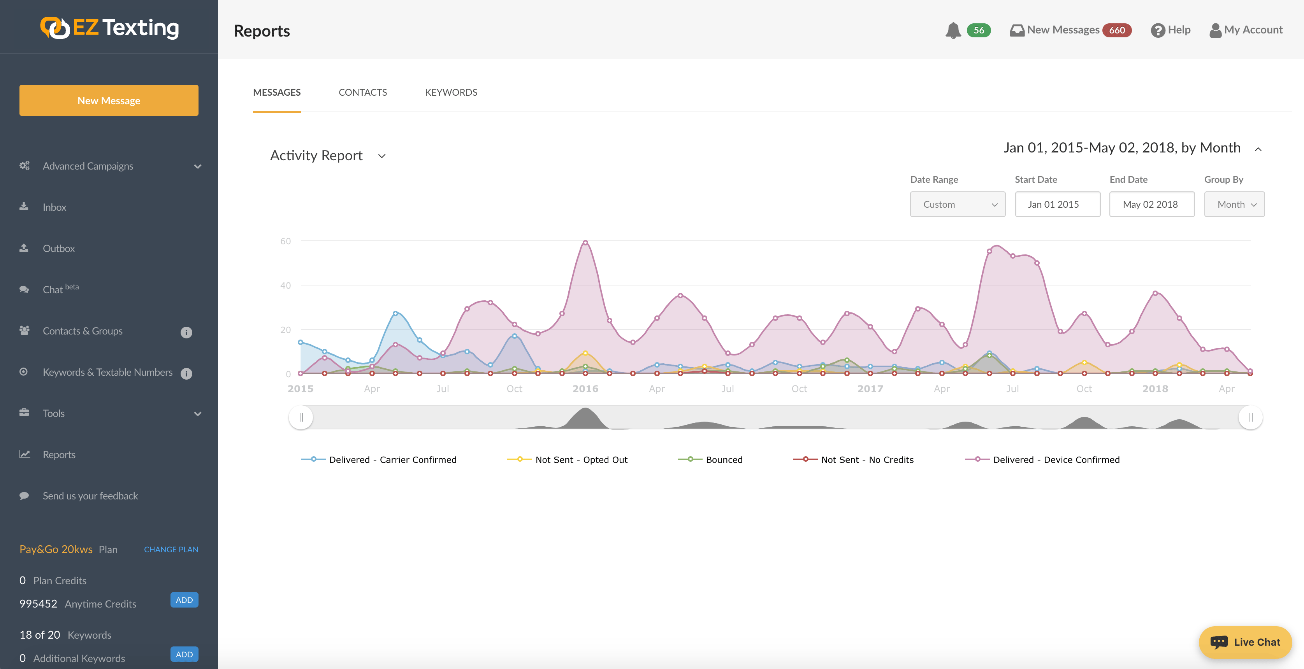Switch to the CONTACTS tab

pos(362,93)
